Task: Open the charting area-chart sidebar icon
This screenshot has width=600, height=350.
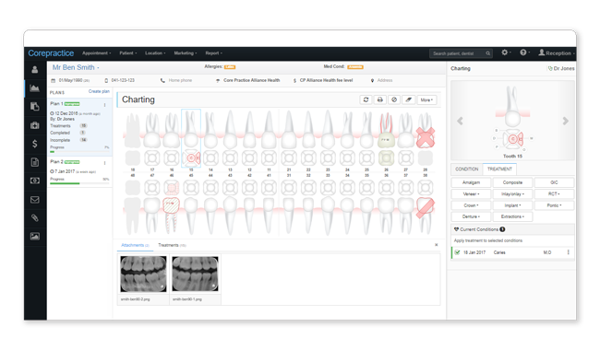Action: point(35,88)
